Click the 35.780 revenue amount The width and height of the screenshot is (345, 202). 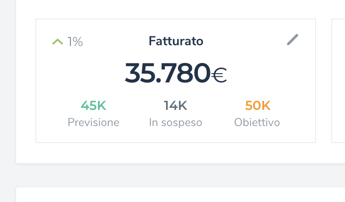click(167, 73)
